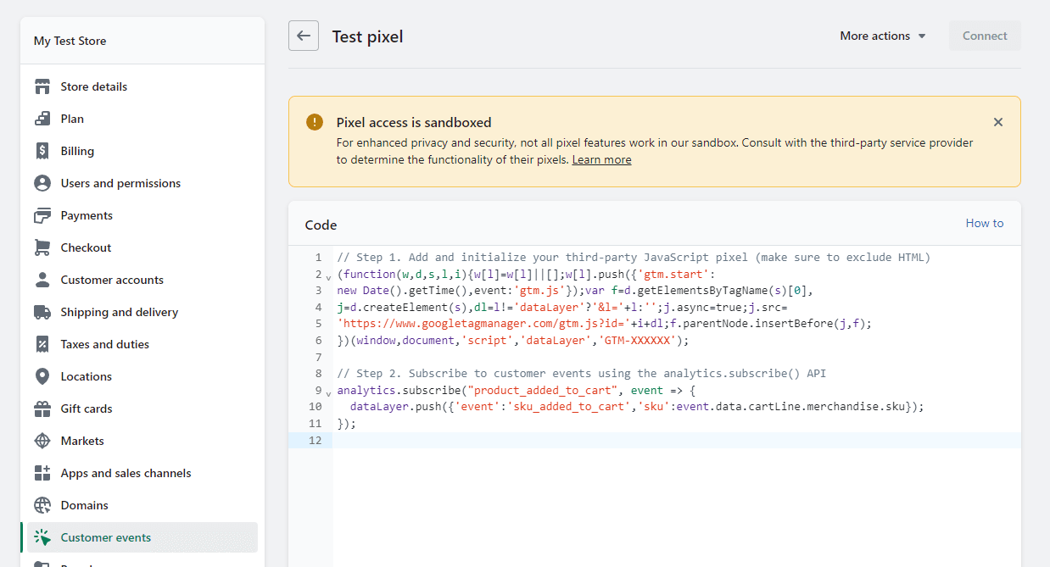This screenshot has height=567, width=1050.
Task: Click the Customer accounts icon
Action: [x=42, y=280]
